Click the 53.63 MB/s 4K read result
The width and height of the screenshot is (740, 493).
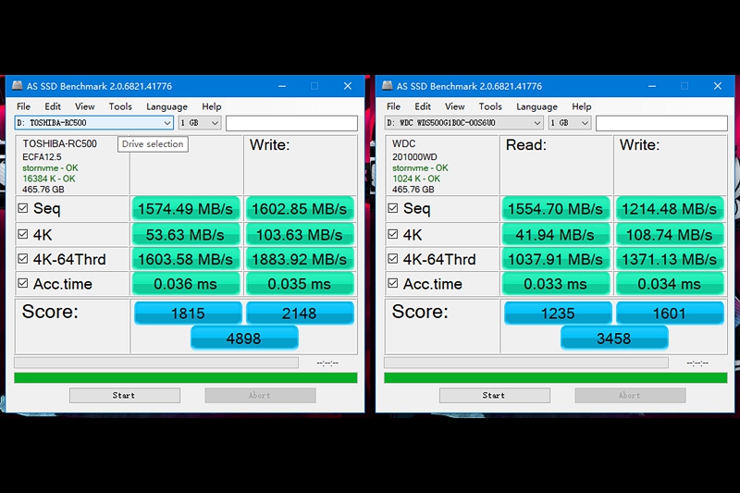click(186, 234)
